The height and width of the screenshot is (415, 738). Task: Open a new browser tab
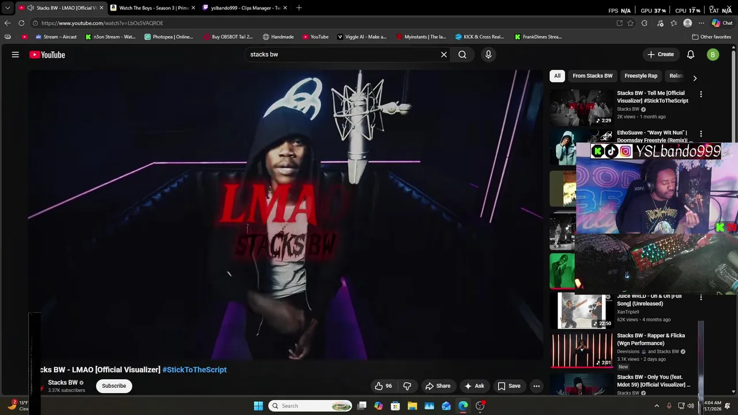pos(299,8)
